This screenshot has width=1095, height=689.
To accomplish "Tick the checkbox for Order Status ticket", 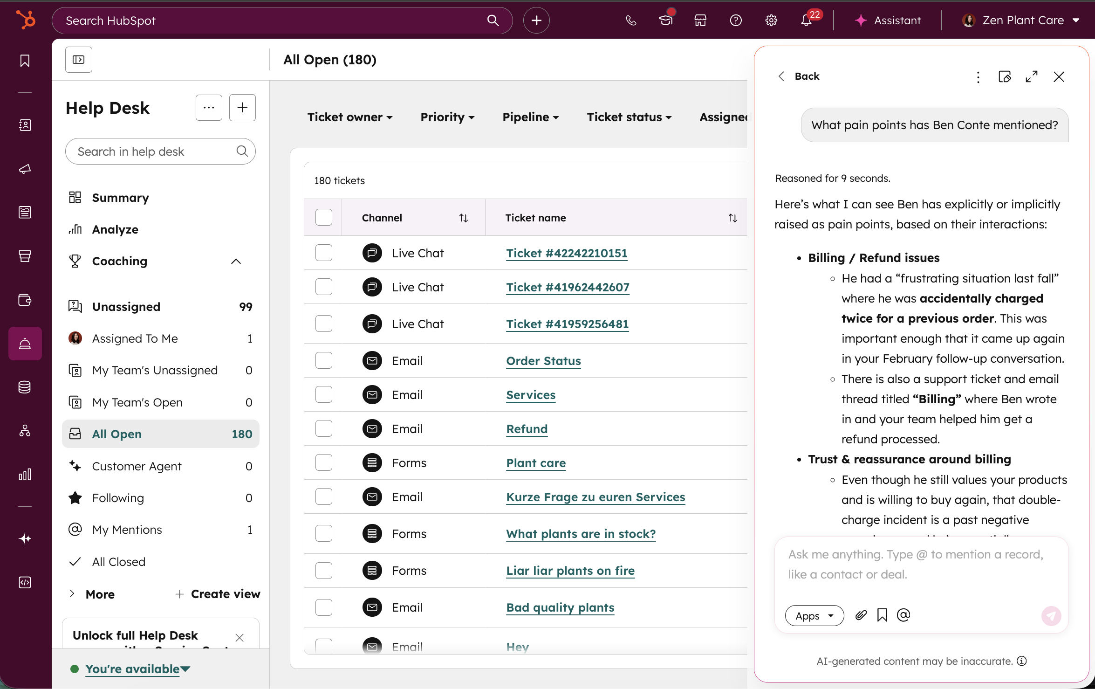I will pos(324,361).
